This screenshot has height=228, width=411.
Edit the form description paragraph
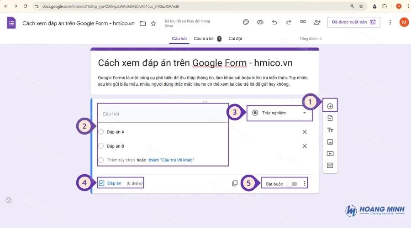(203, 81)
